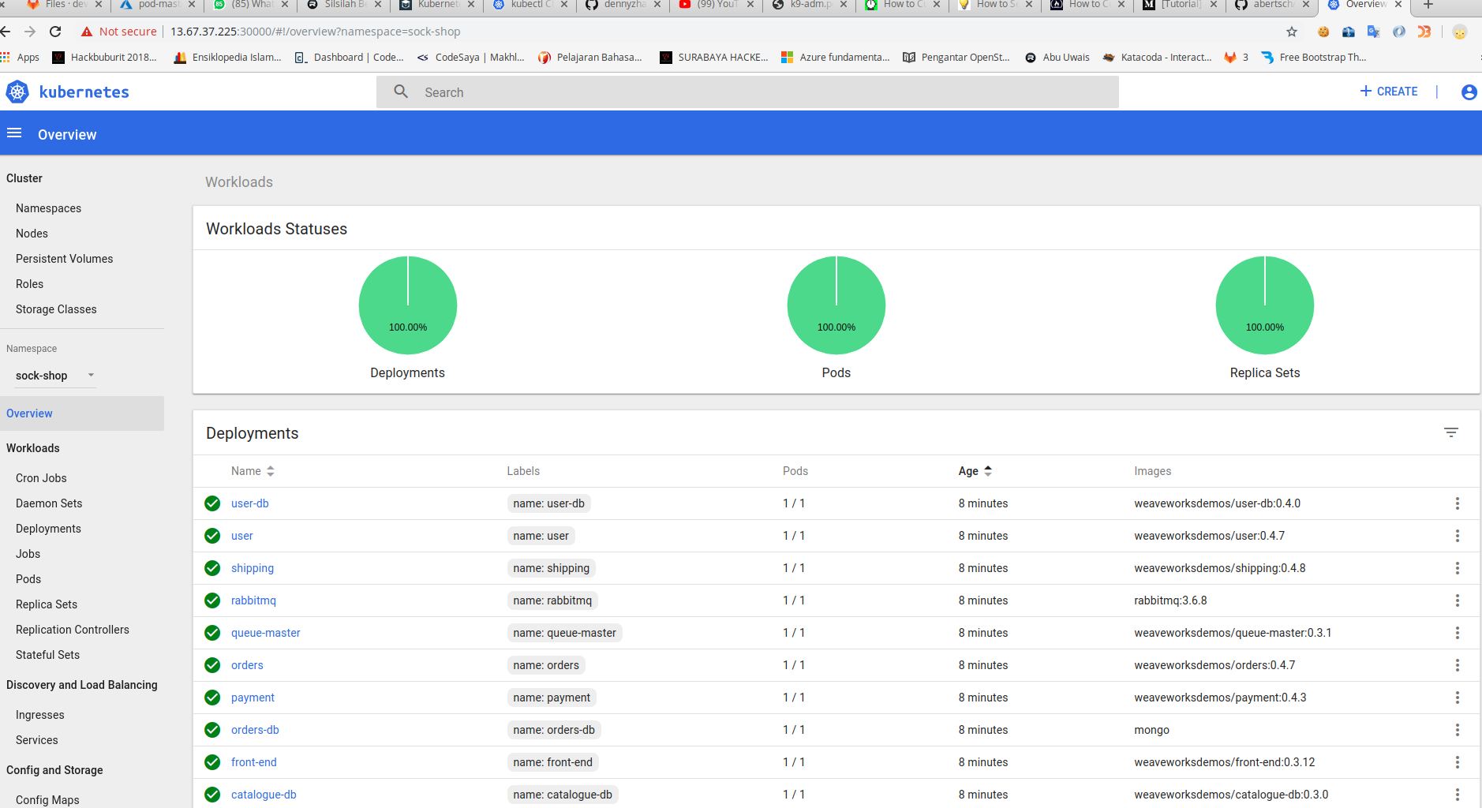Open a new browser tab
The width and height of the screenshot is (1482, 808).
1428,5
